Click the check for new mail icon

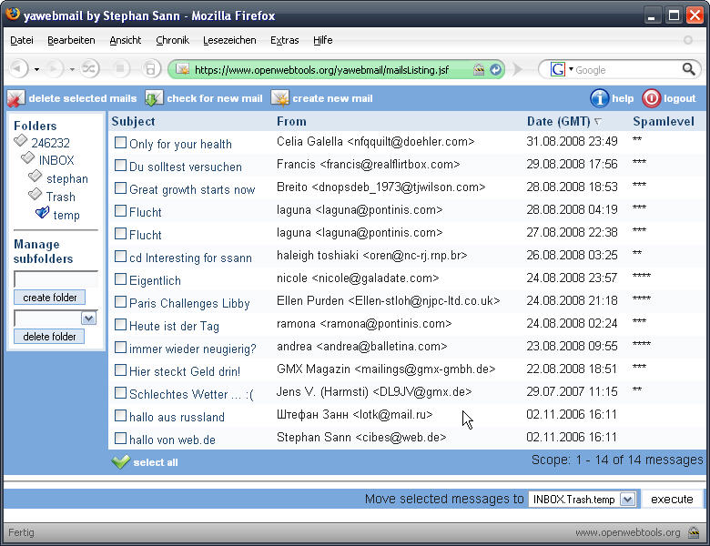click(x=154, y=98)
